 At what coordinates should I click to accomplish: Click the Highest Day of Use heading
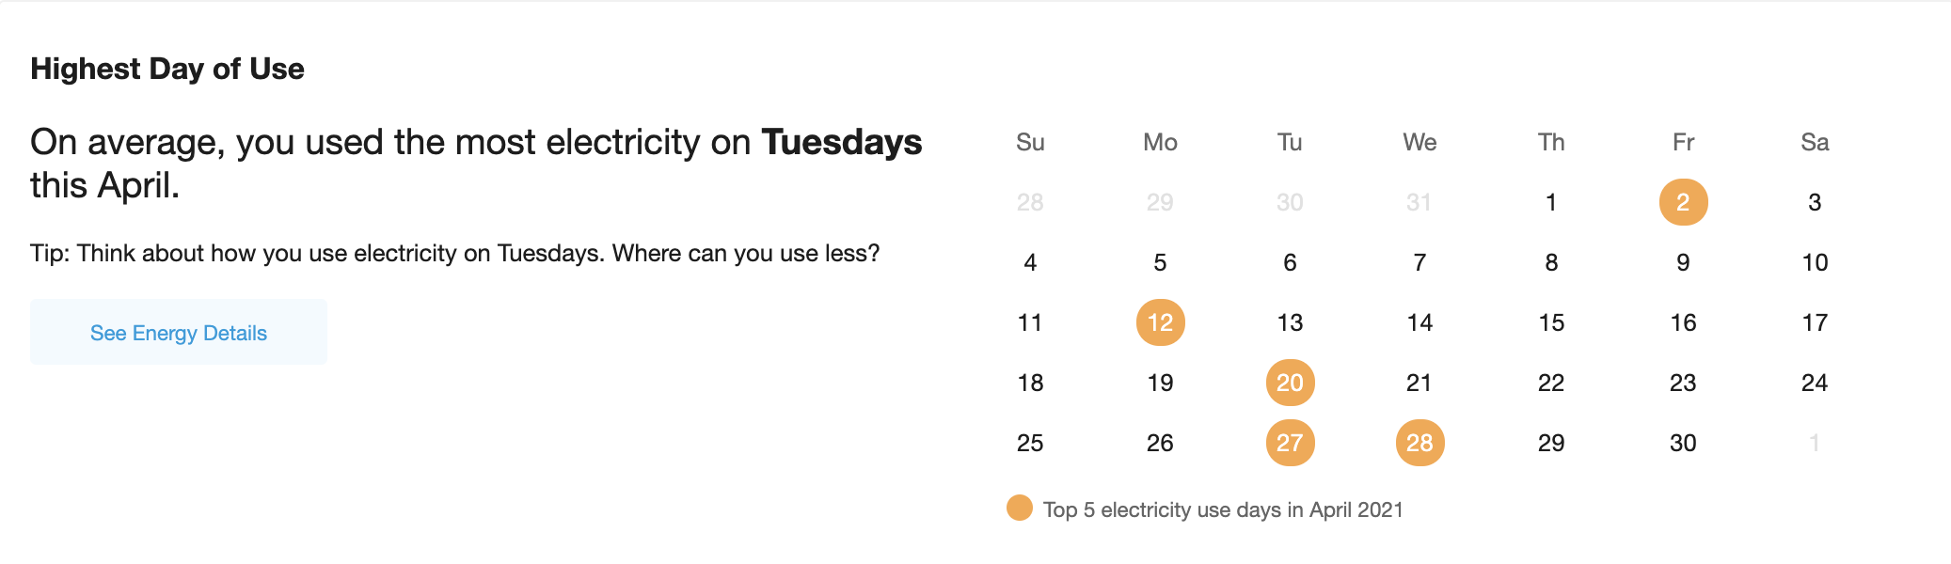[x=167, y=69]
